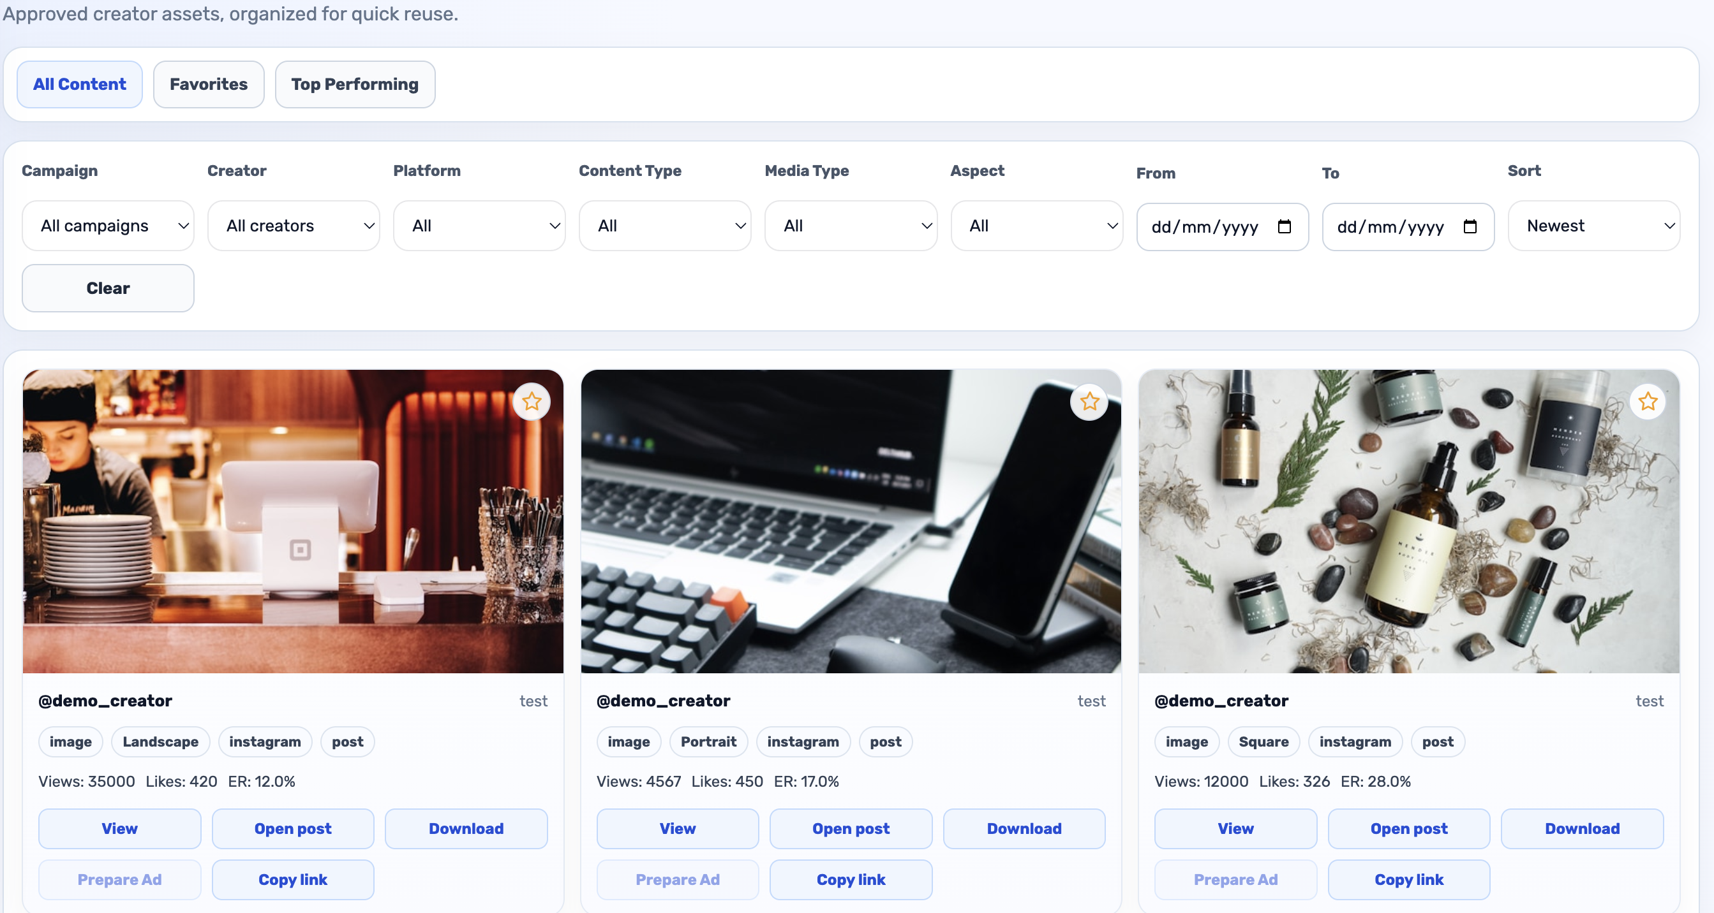Prepare Ad for the skincare products asset

click(x=1235, y=879)
